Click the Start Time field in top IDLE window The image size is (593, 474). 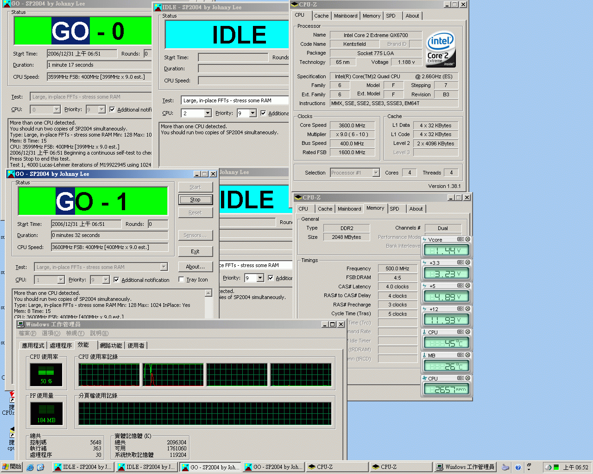pyautogui.click(x=233, y=57)
